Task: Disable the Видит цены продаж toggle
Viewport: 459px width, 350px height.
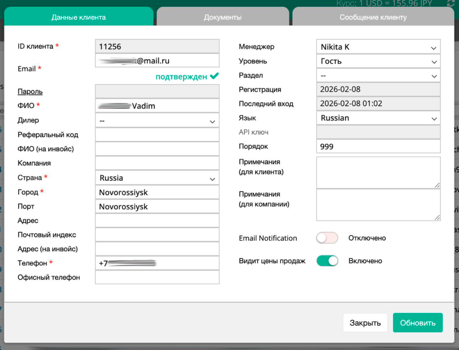Action: coord(327,261)
